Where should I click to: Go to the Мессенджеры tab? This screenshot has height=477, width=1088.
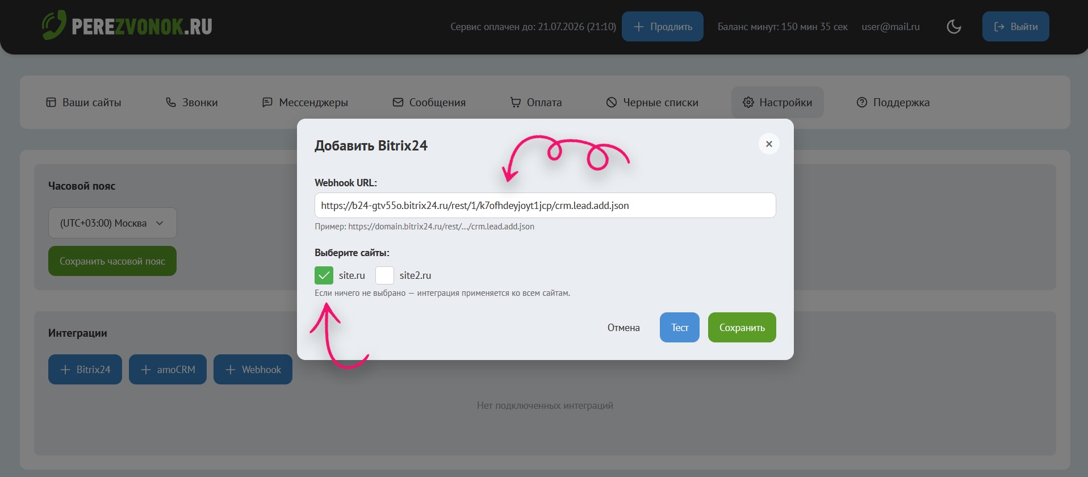coord(305,103)
